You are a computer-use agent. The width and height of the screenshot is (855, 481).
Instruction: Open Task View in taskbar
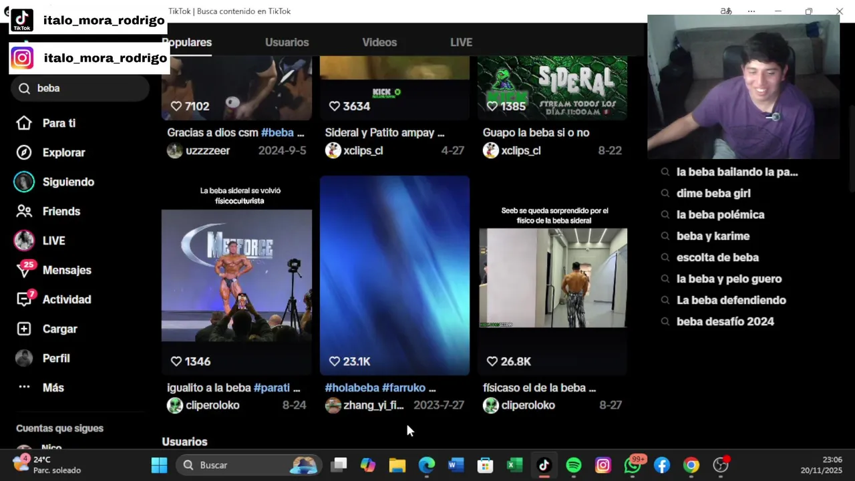point(339,465)
